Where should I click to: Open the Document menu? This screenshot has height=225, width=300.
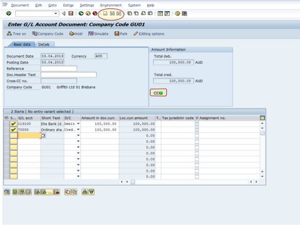(20, 5)
